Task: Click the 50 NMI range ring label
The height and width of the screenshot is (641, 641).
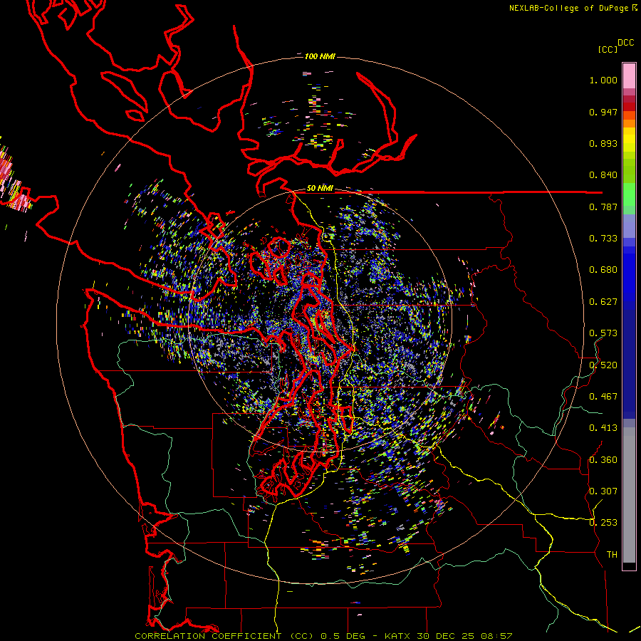Action: point(320,189)
